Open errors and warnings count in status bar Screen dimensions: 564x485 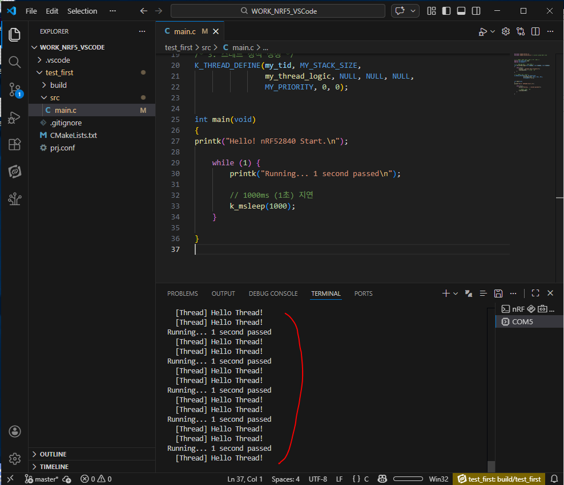[x=96, y=479]
